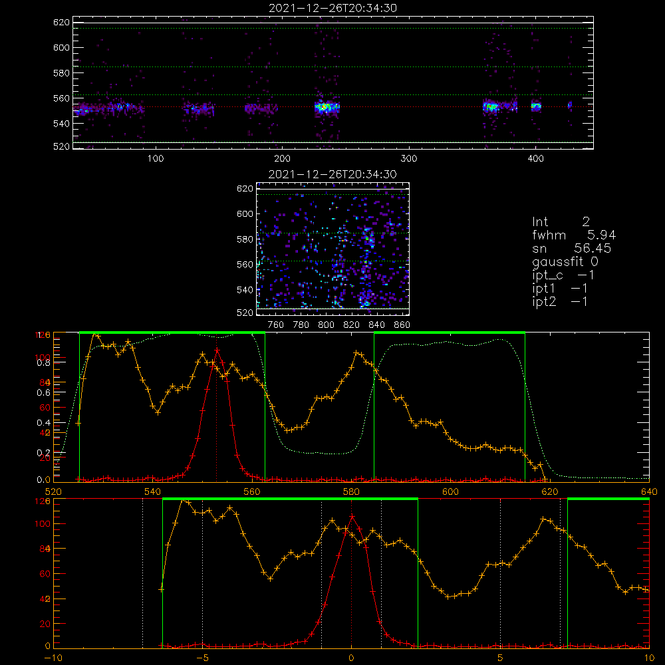The image size is (665, 665).
Task: Select the 'sn 56.45' readout text
Action: [572, 248]
